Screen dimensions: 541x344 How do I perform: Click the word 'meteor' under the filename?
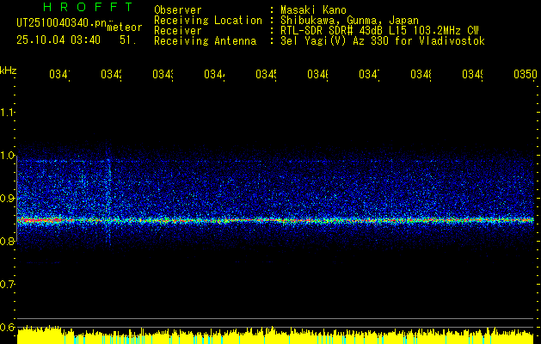pos(125,28)
